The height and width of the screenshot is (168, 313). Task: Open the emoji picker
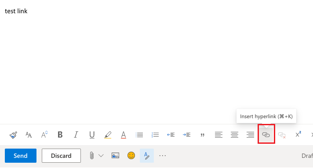click(131, 156)
